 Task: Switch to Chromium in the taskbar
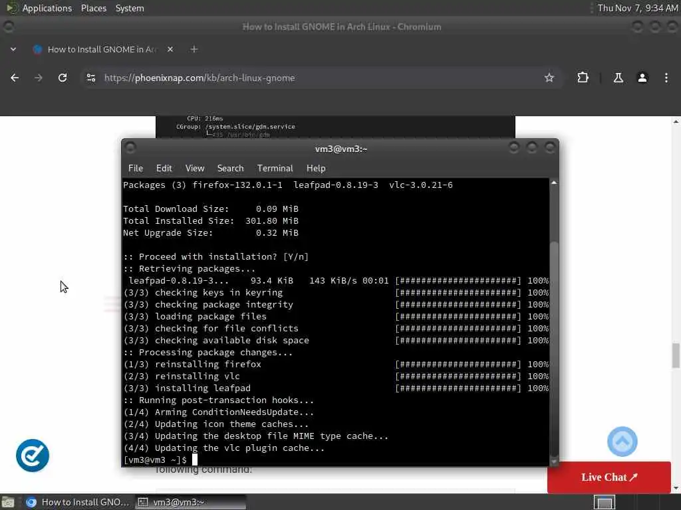78,502
